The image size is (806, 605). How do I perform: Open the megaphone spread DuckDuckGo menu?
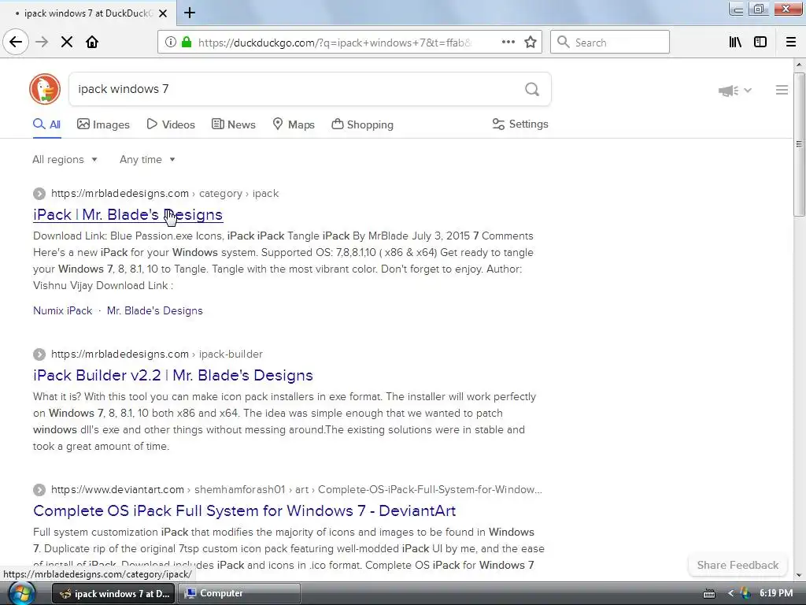coord(735,91)
